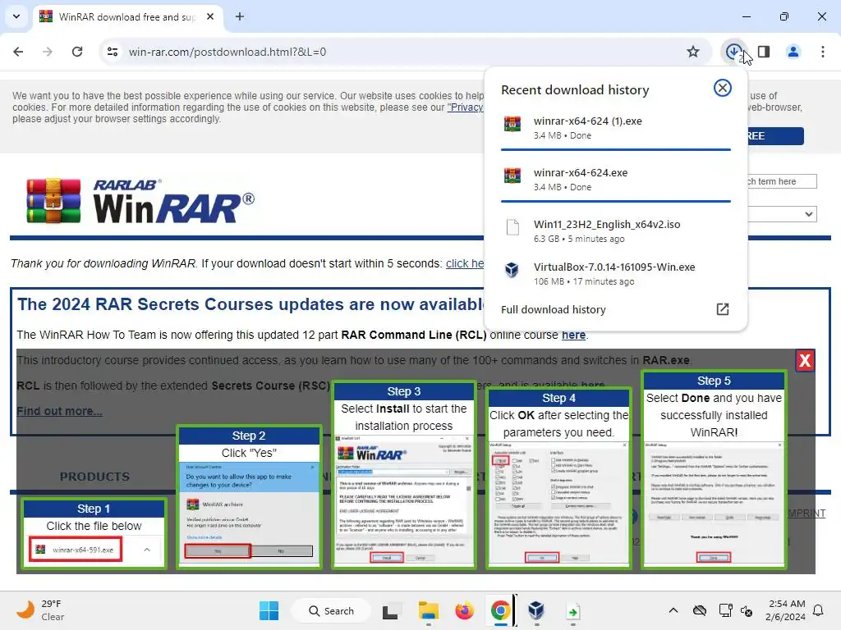The height and width of the screenshot is (630, 841).
Task: Click the external-link icon for full history
Action: (723, 309)
